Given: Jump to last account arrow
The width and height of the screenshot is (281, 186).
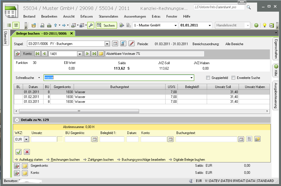Looking at the screenshot, I should pos(94,54).
